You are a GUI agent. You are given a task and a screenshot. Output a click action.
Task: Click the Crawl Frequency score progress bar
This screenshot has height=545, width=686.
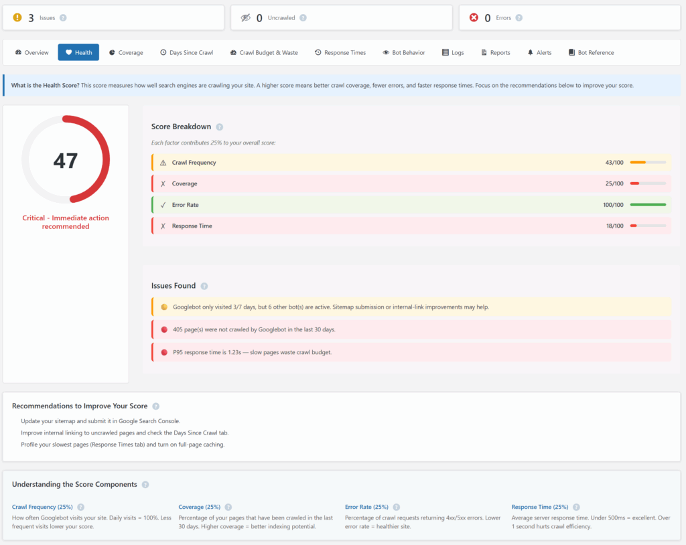648,162
